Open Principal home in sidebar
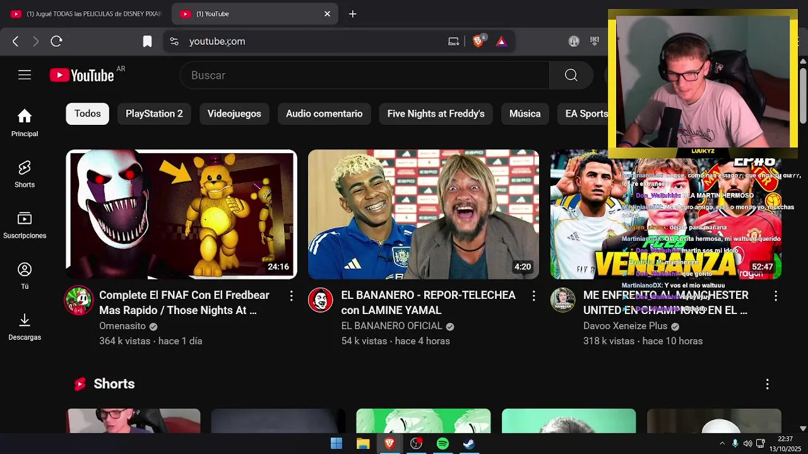 click(x=25, y=123)
